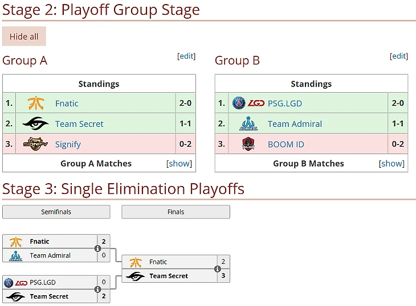Open match info icon for the Finals match
The width and height of the screenshot is (416, 306).
coord(218,269)
